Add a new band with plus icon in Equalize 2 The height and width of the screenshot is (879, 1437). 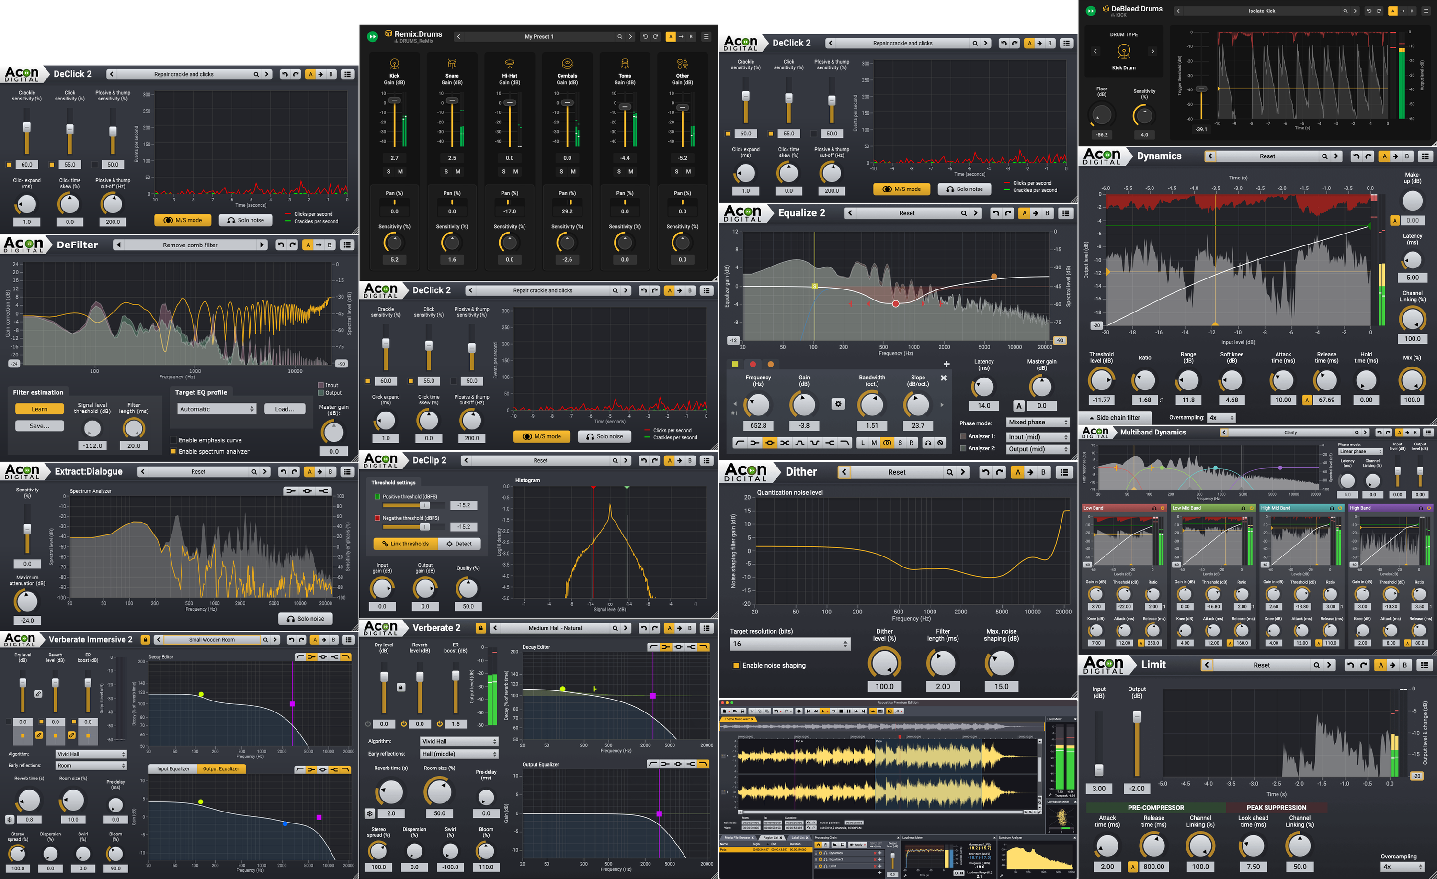pyautogui.click(x=946, y=364)
